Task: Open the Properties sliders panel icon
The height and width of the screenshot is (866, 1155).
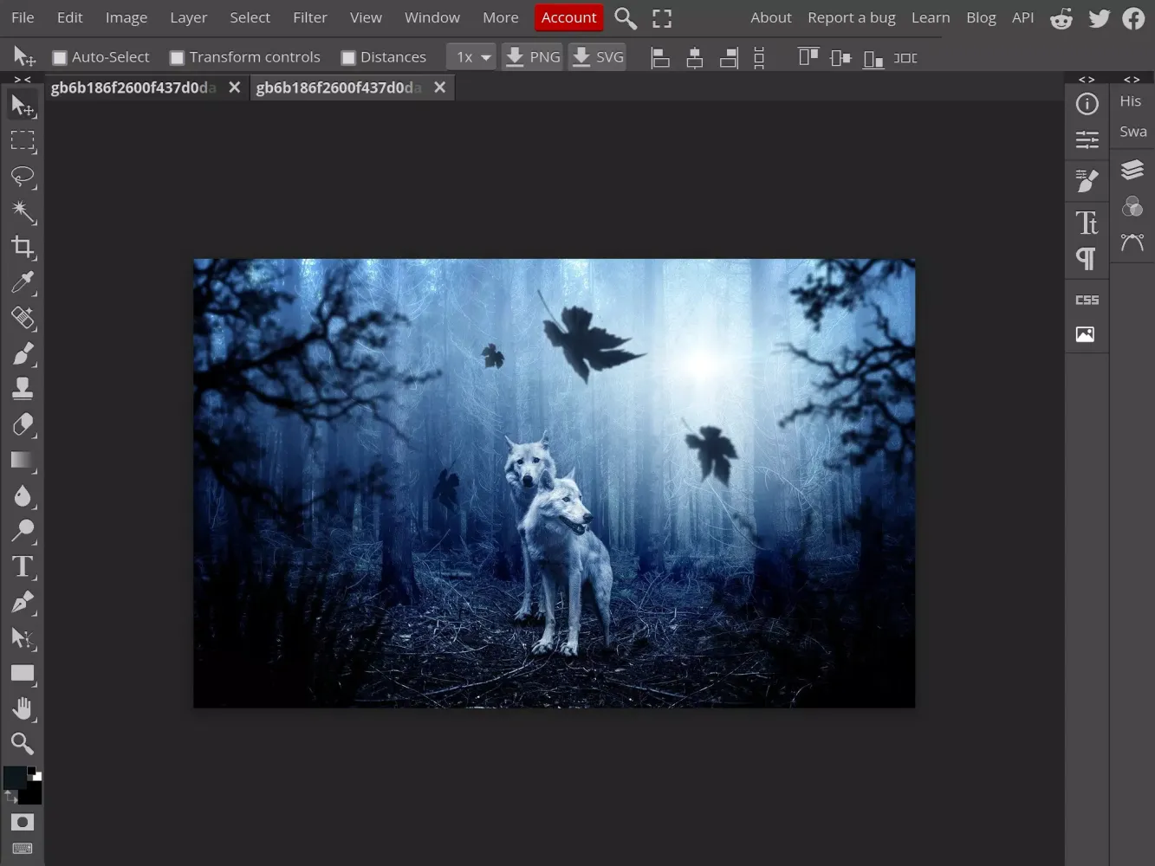Action: point(1087,139)
